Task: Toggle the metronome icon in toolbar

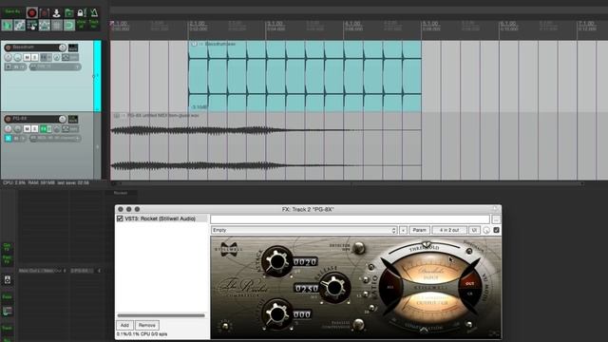Action: 94,12
